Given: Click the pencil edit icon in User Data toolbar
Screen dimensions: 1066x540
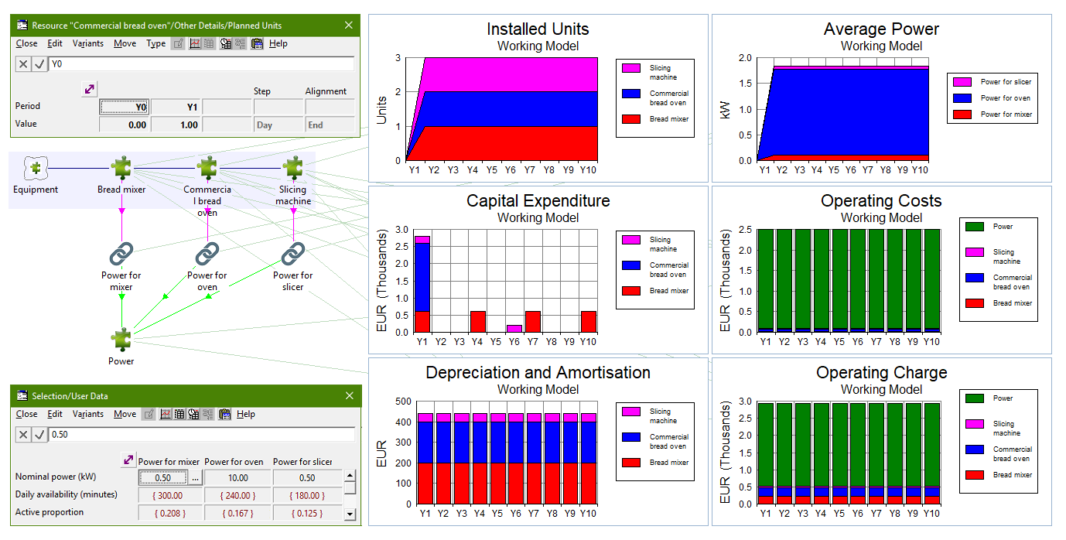Looking at the screenshot, I should (x=150, y=414).
